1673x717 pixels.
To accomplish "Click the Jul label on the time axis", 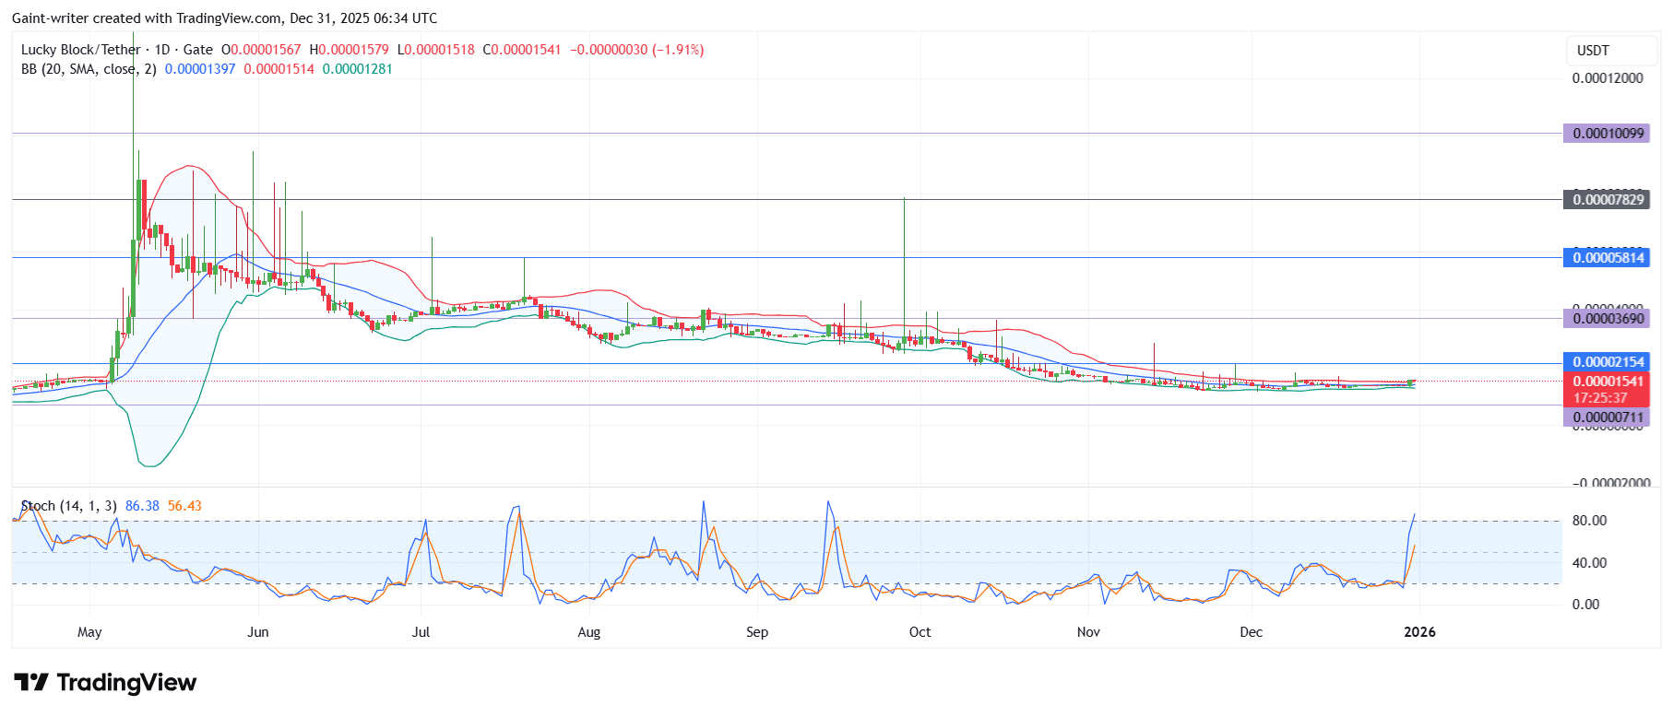I will [x=421, y=632].
